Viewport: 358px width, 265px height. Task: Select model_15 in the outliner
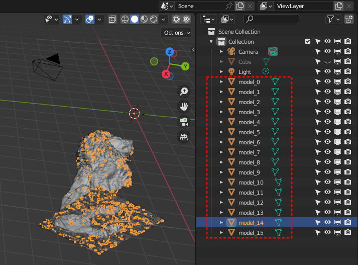(x=251, y=232)
